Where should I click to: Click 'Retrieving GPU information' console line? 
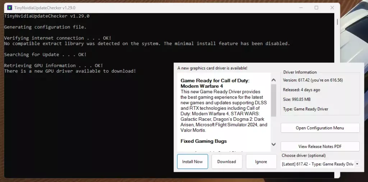[x=54, y=65]
